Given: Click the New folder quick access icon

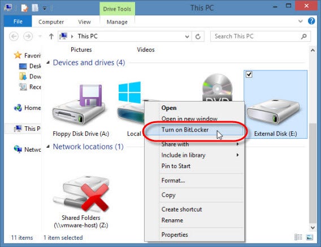Looking at the screenshot, I should tap(35, 8).
